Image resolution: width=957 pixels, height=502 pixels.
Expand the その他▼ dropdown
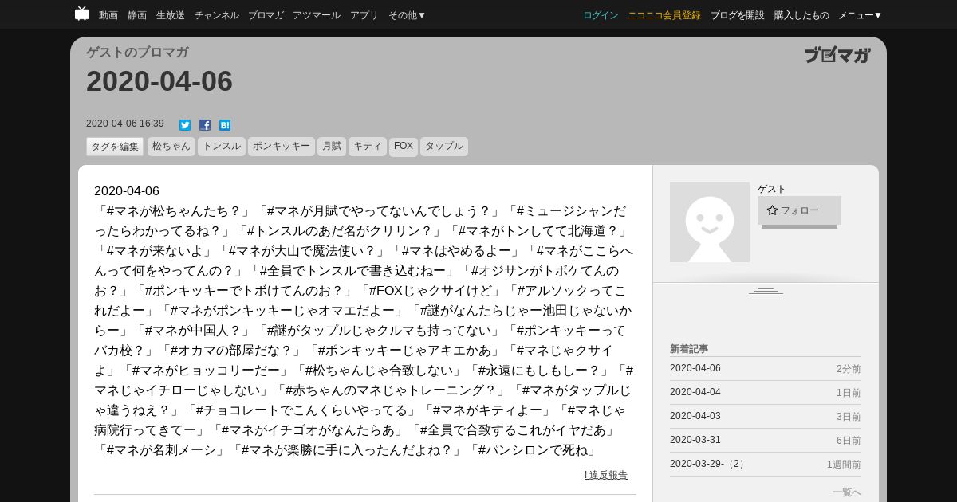407,15
